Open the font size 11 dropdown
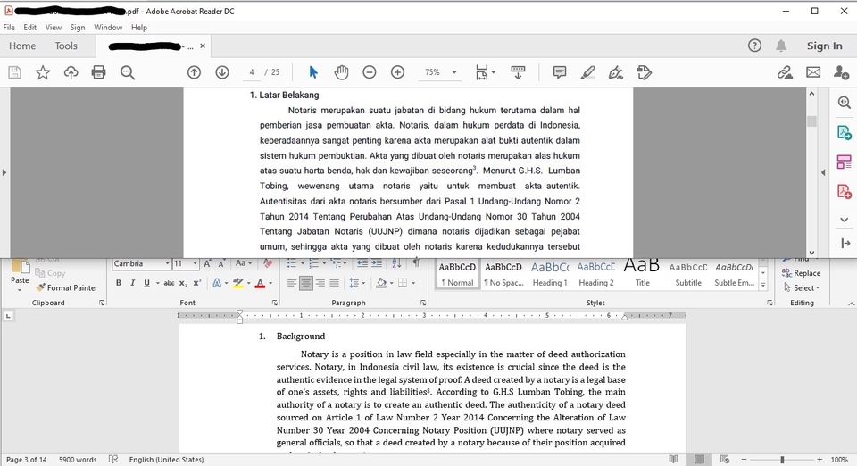The image size is (857, 466). tap(195, 264)
